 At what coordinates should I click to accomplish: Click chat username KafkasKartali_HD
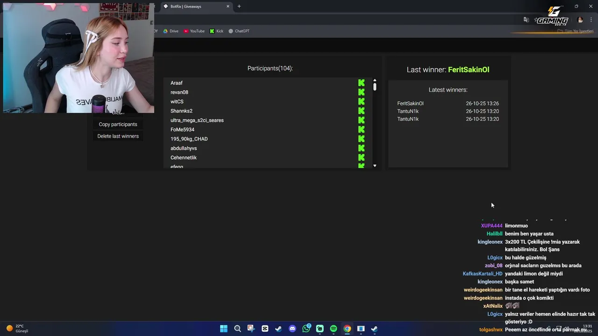pyautogui.click(x=483, y=273)
